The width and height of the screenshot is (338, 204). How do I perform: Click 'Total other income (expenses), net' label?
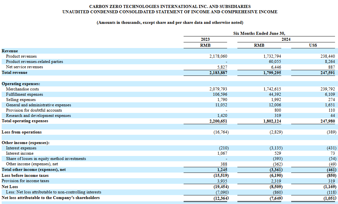[x=34, y=170]
